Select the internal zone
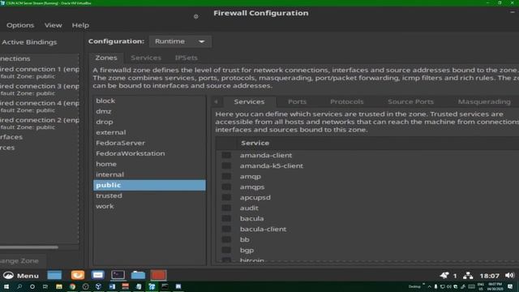The height and width of the screenshot is (292, 519). point(149,174)
